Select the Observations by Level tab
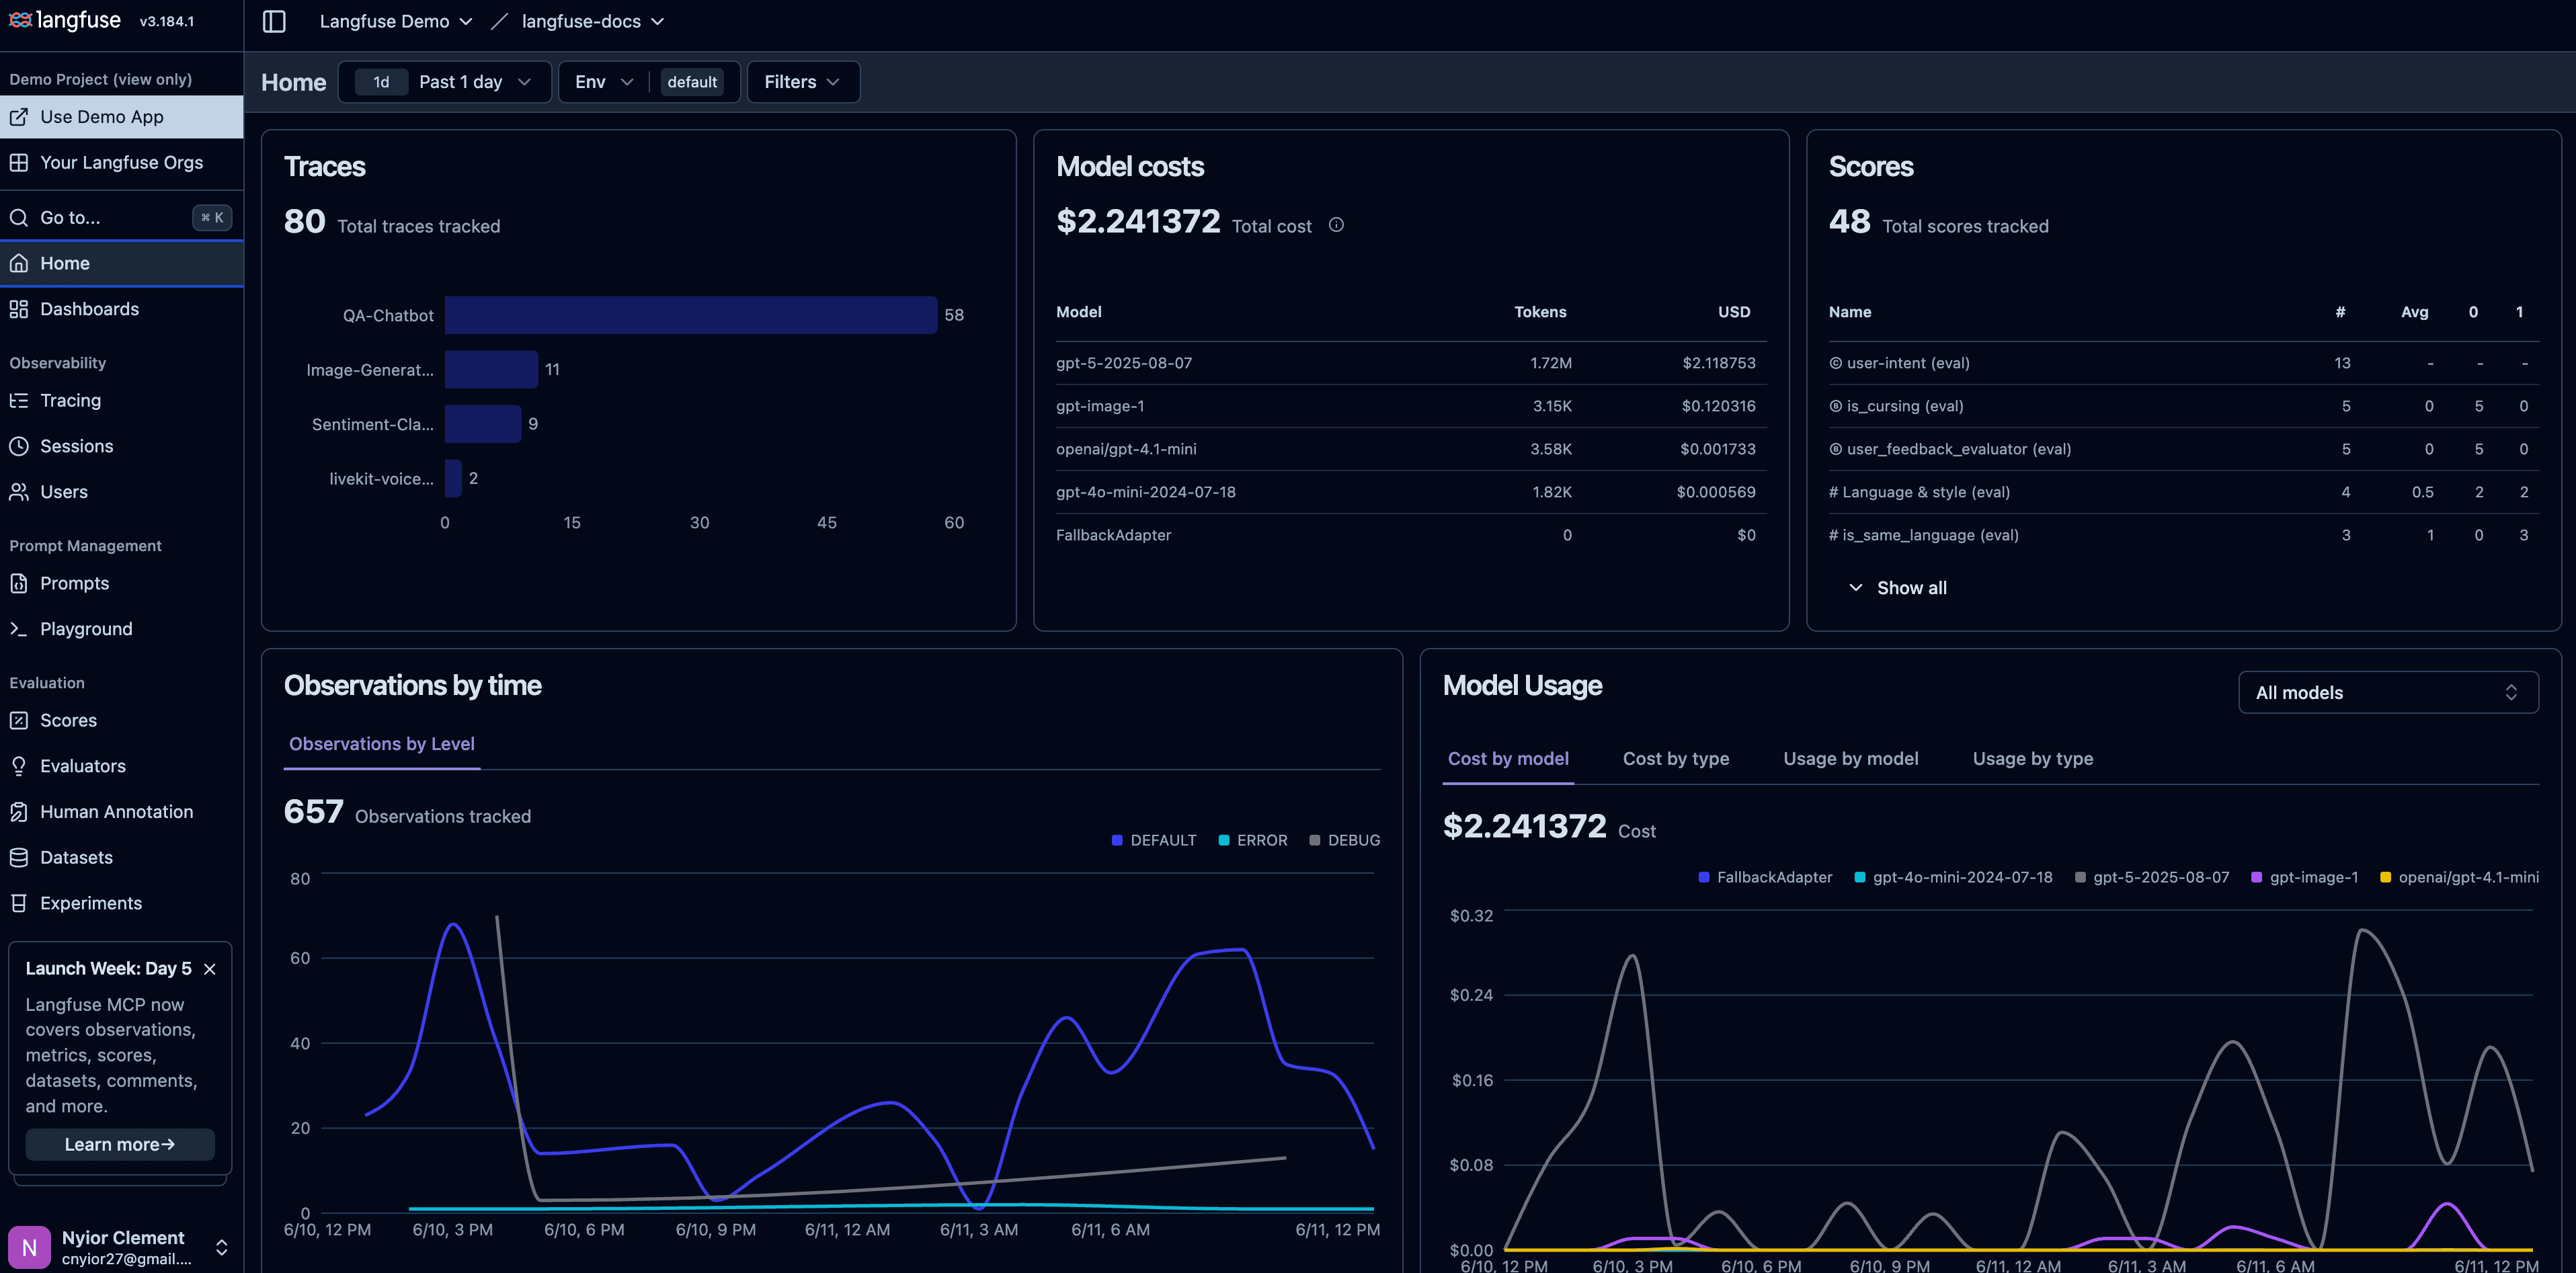2576x1273 pixels. (x=382, y=744)
